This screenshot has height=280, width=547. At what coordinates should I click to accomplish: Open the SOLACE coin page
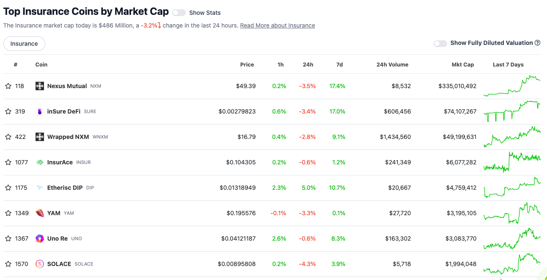tap(59, 264)
